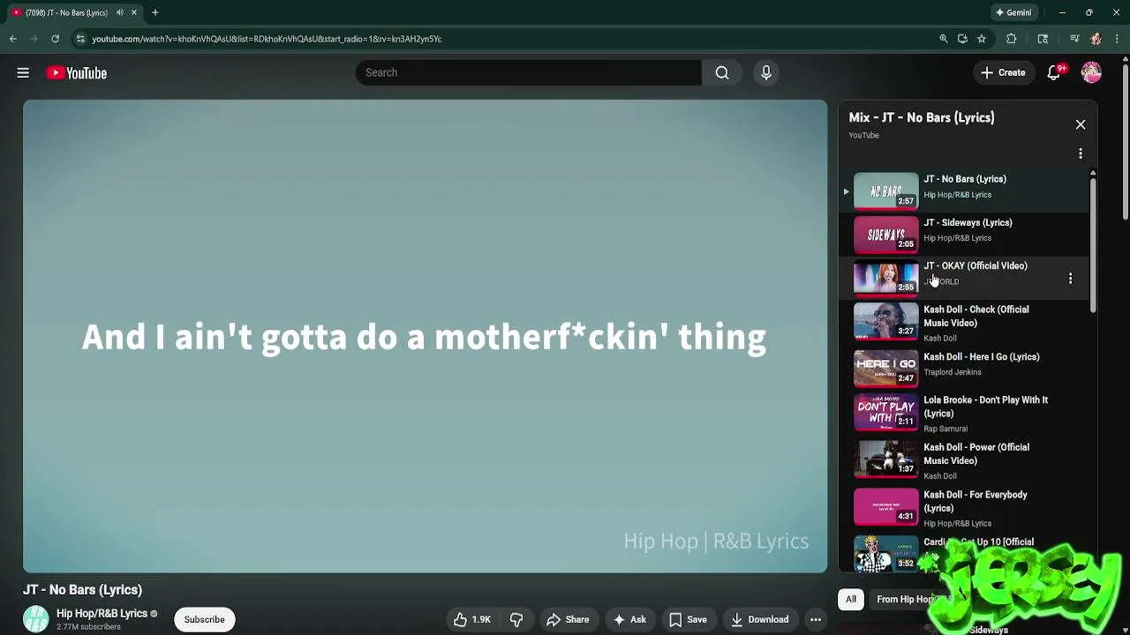Open YouTube notifications bell

tap(1054, 73)
